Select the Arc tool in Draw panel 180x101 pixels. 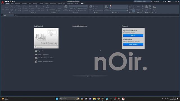[x=16, y=8]
